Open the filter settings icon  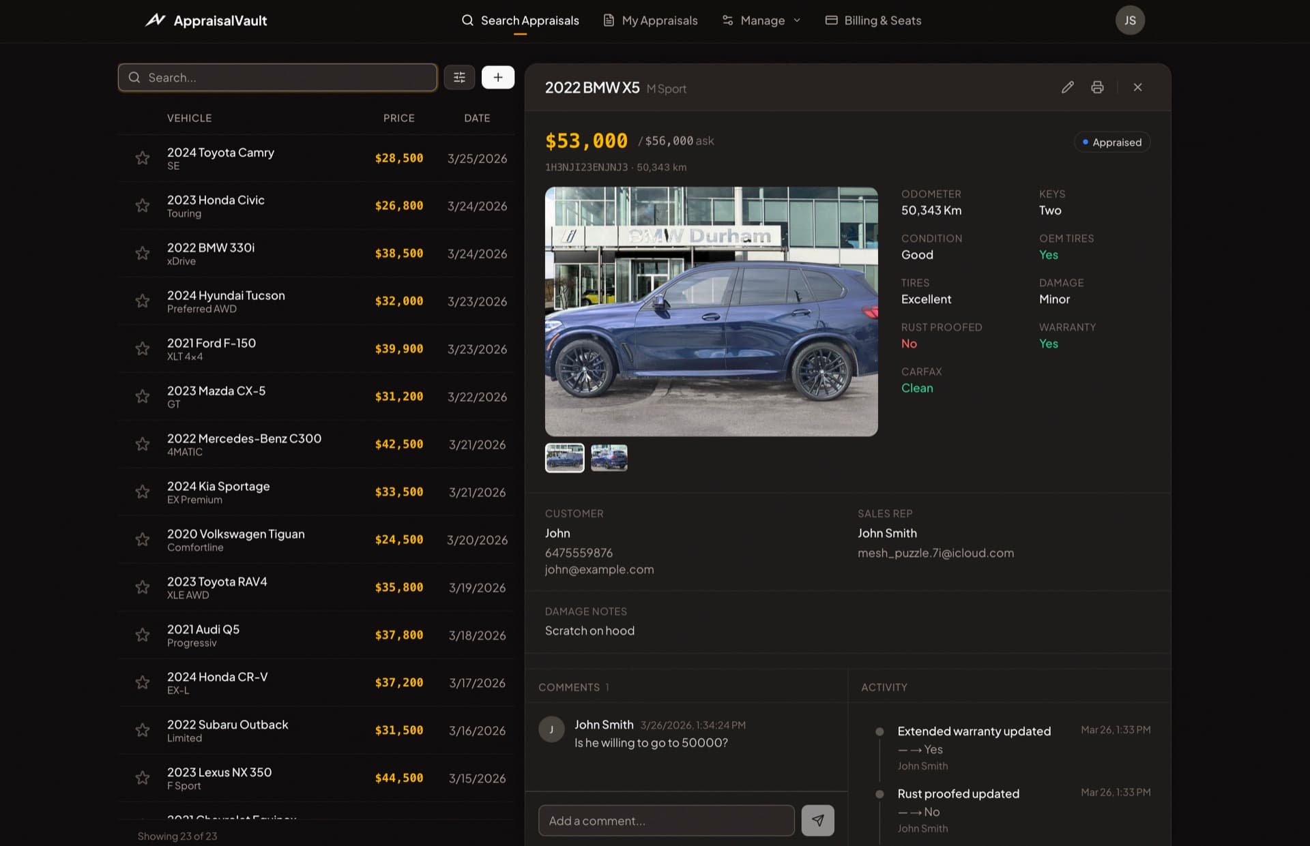459,78
